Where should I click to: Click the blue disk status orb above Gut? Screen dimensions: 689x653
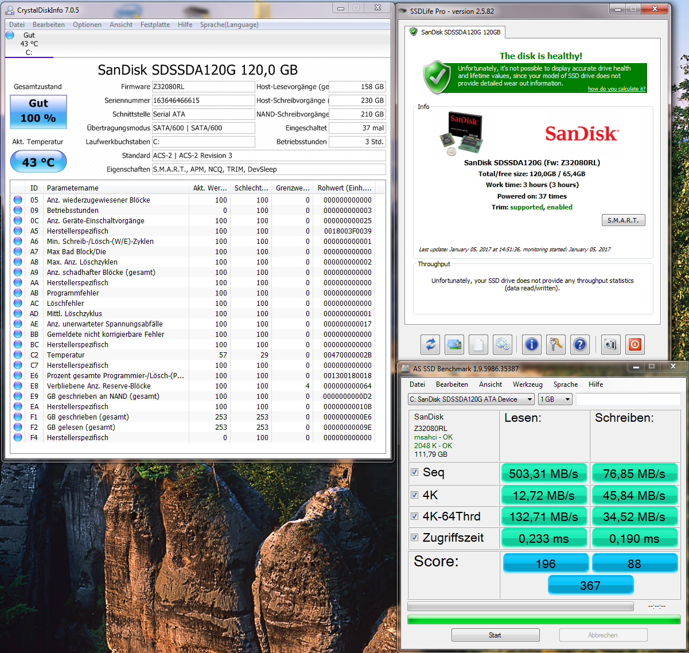(10, 35)
